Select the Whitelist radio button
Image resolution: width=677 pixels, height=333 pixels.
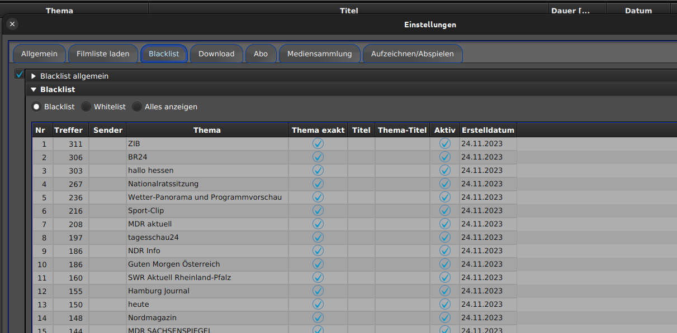pyautogui.click(x=86, y=107)
